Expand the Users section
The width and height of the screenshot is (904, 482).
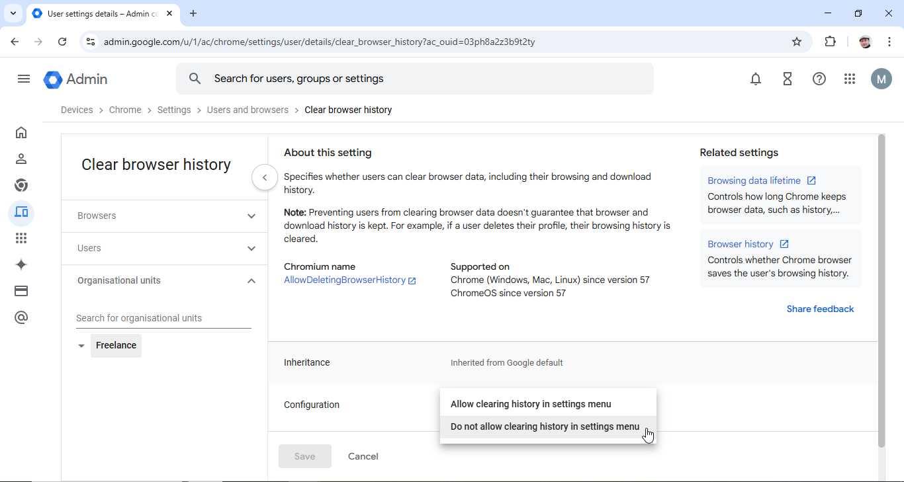click(164, 248)
